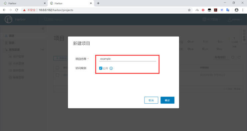Screen dimensions: 247x131
Task: Click the not-secure warning icon in address bar
Action: (x=24, y=10)
